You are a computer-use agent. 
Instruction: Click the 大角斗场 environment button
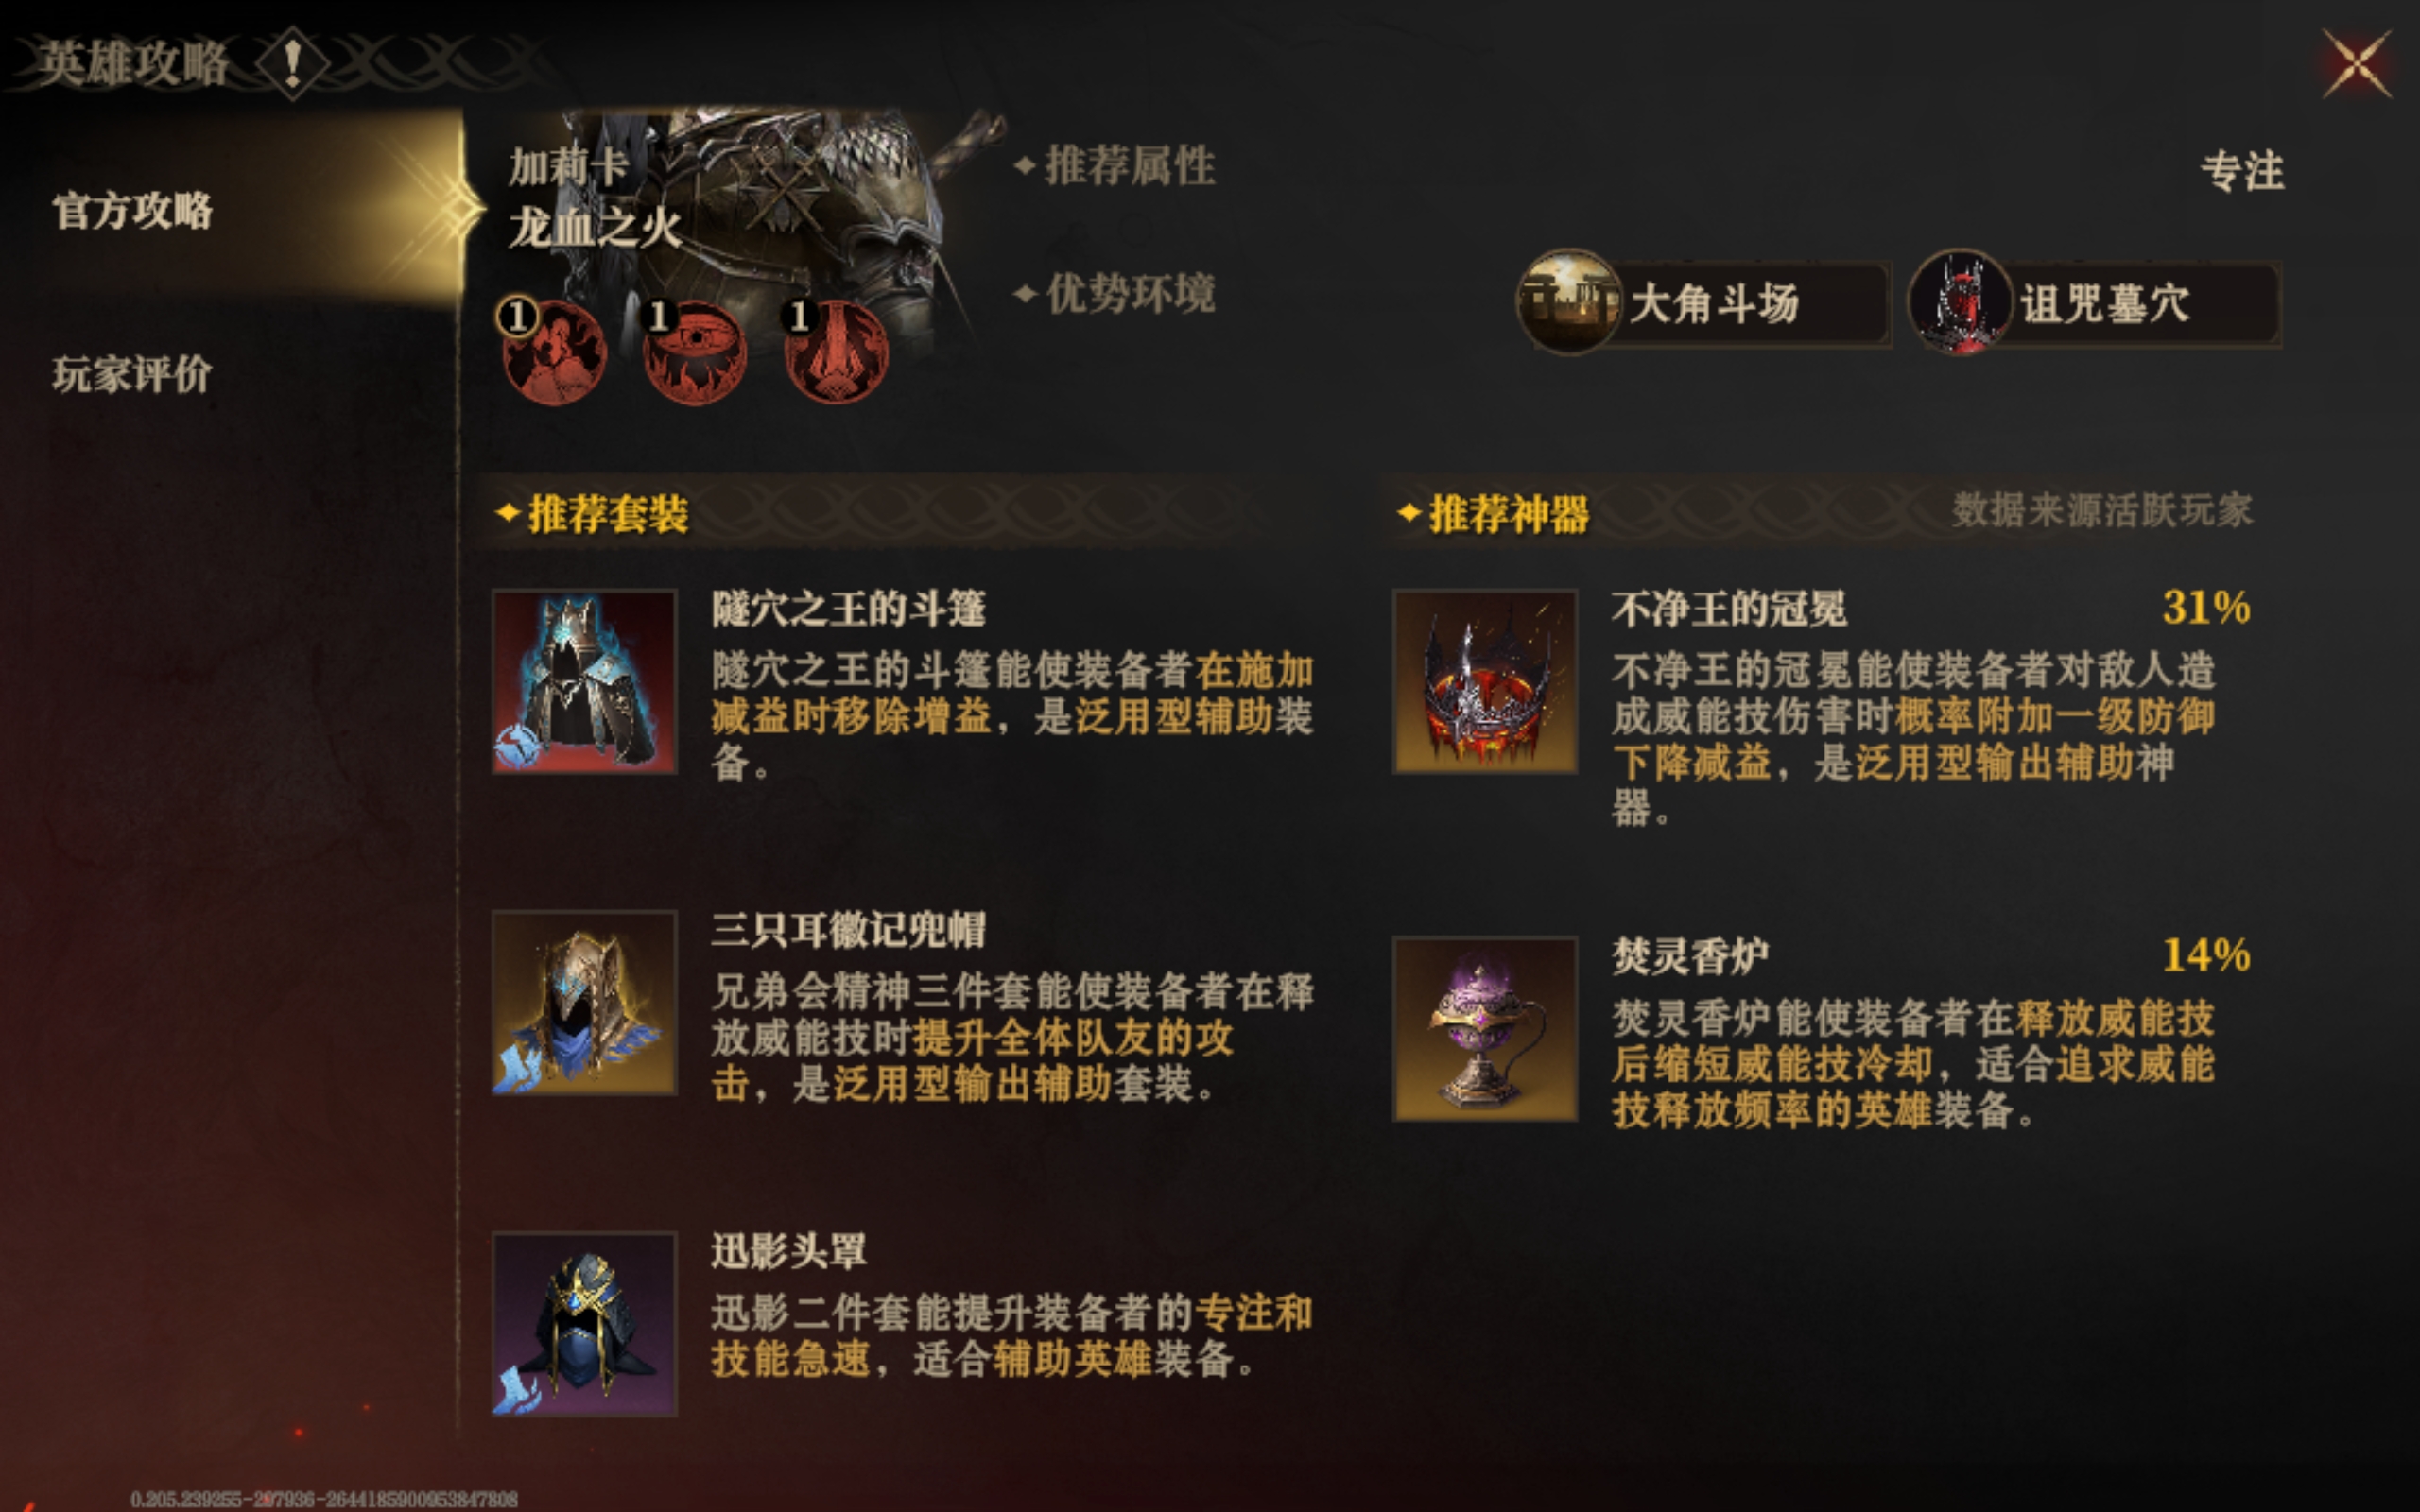[x=1703, y=303]
